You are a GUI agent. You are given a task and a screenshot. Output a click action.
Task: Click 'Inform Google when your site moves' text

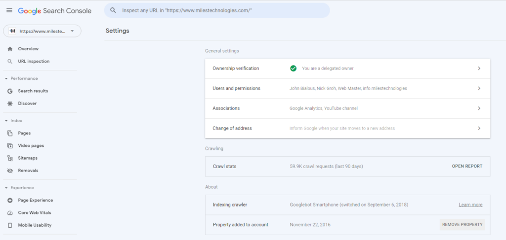(342, 128)
